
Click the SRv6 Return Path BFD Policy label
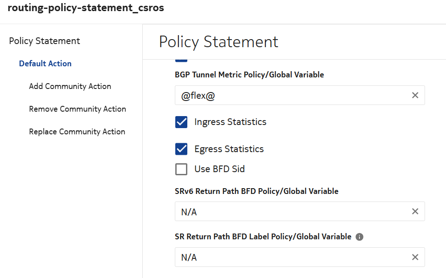click(256, 191)
